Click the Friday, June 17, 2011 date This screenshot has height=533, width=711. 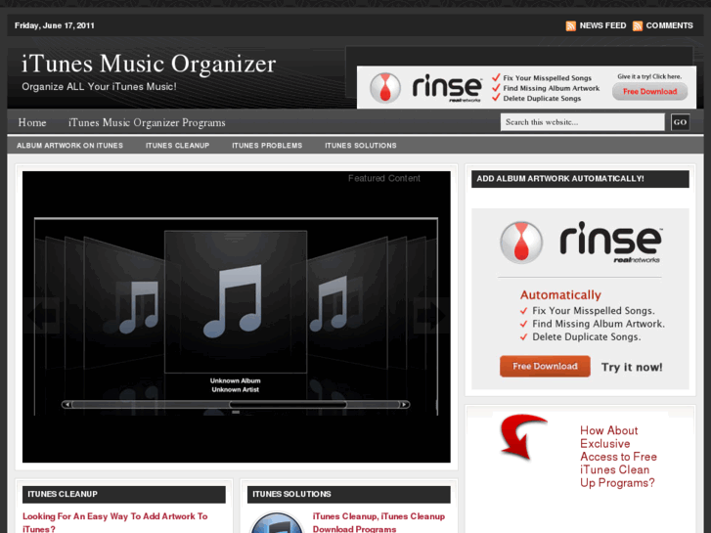pyautogui.click(x=55, y=25)
